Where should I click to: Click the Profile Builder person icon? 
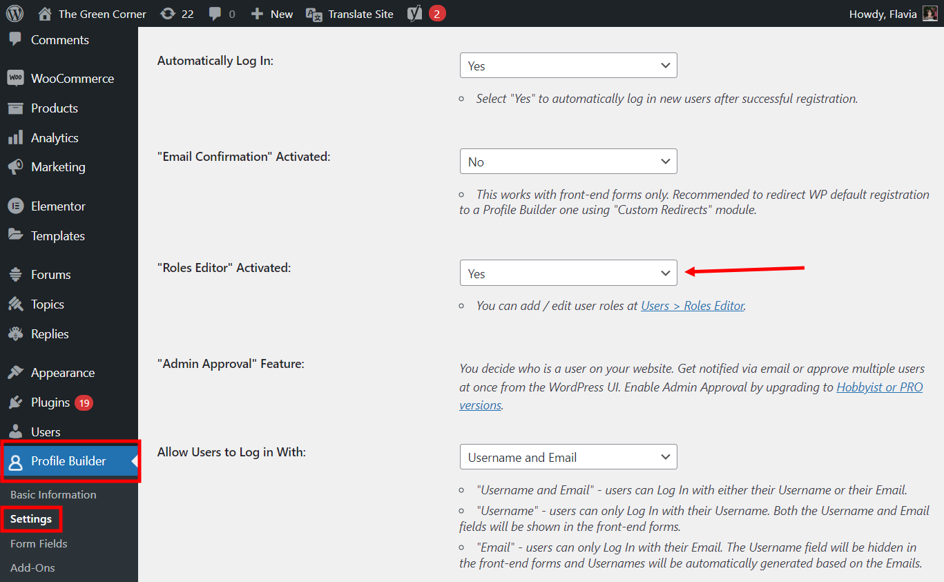pos(15,461)
